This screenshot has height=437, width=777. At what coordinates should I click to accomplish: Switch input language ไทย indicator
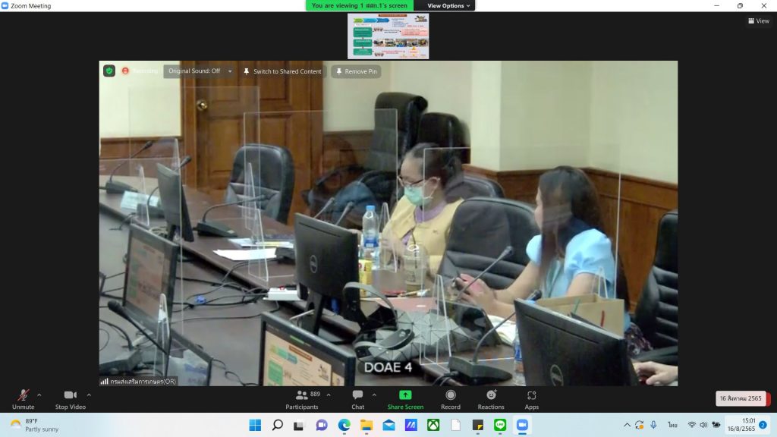tap(672, 425)
